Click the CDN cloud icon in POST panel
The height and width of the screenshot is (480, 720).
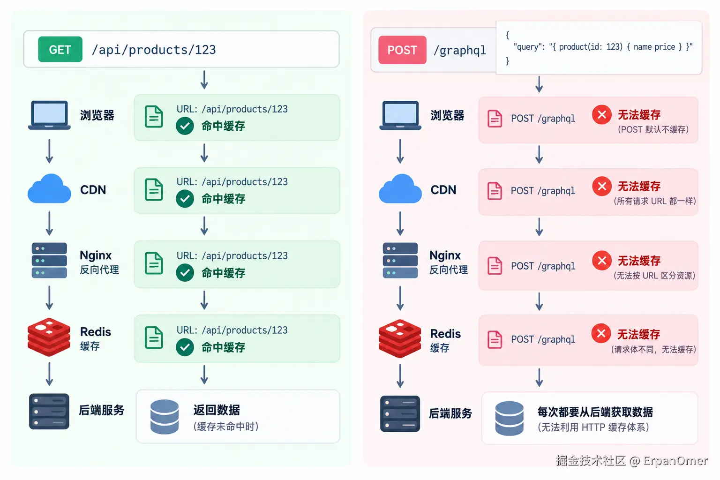point(400,189)
